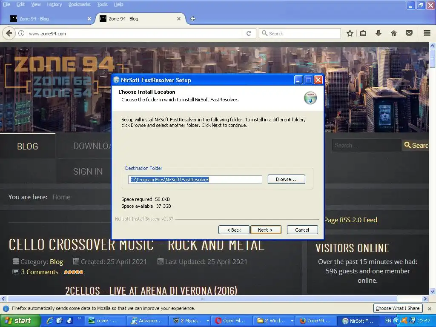This screenshot has width=436, height=327.
Task: Go back with the browser back arrow
Action: point(9,33)
